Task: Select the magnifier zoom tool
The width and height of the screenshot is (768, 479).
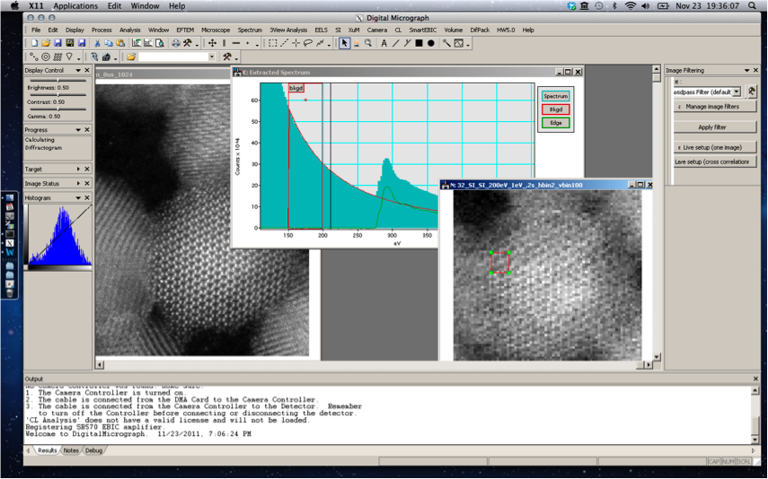Action: coord(368,44)
